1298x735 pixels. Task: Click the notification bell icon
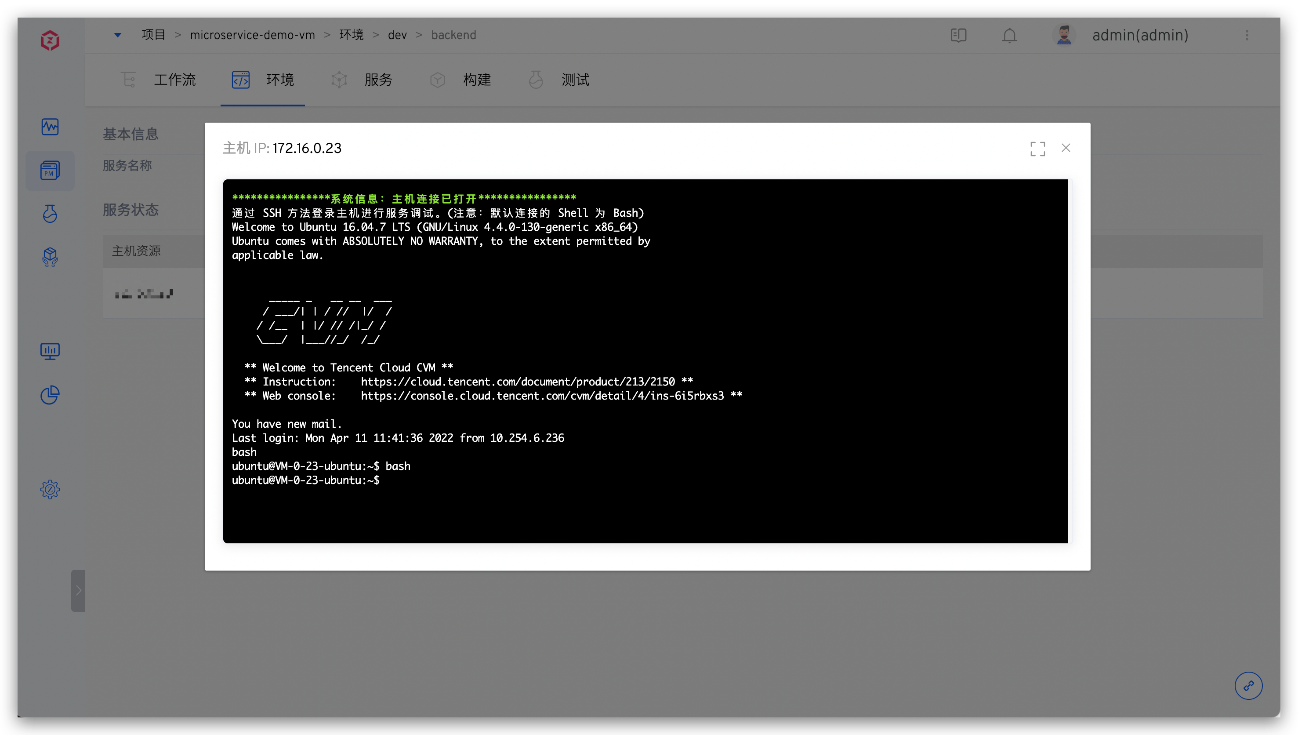[x=1009, y=35]
